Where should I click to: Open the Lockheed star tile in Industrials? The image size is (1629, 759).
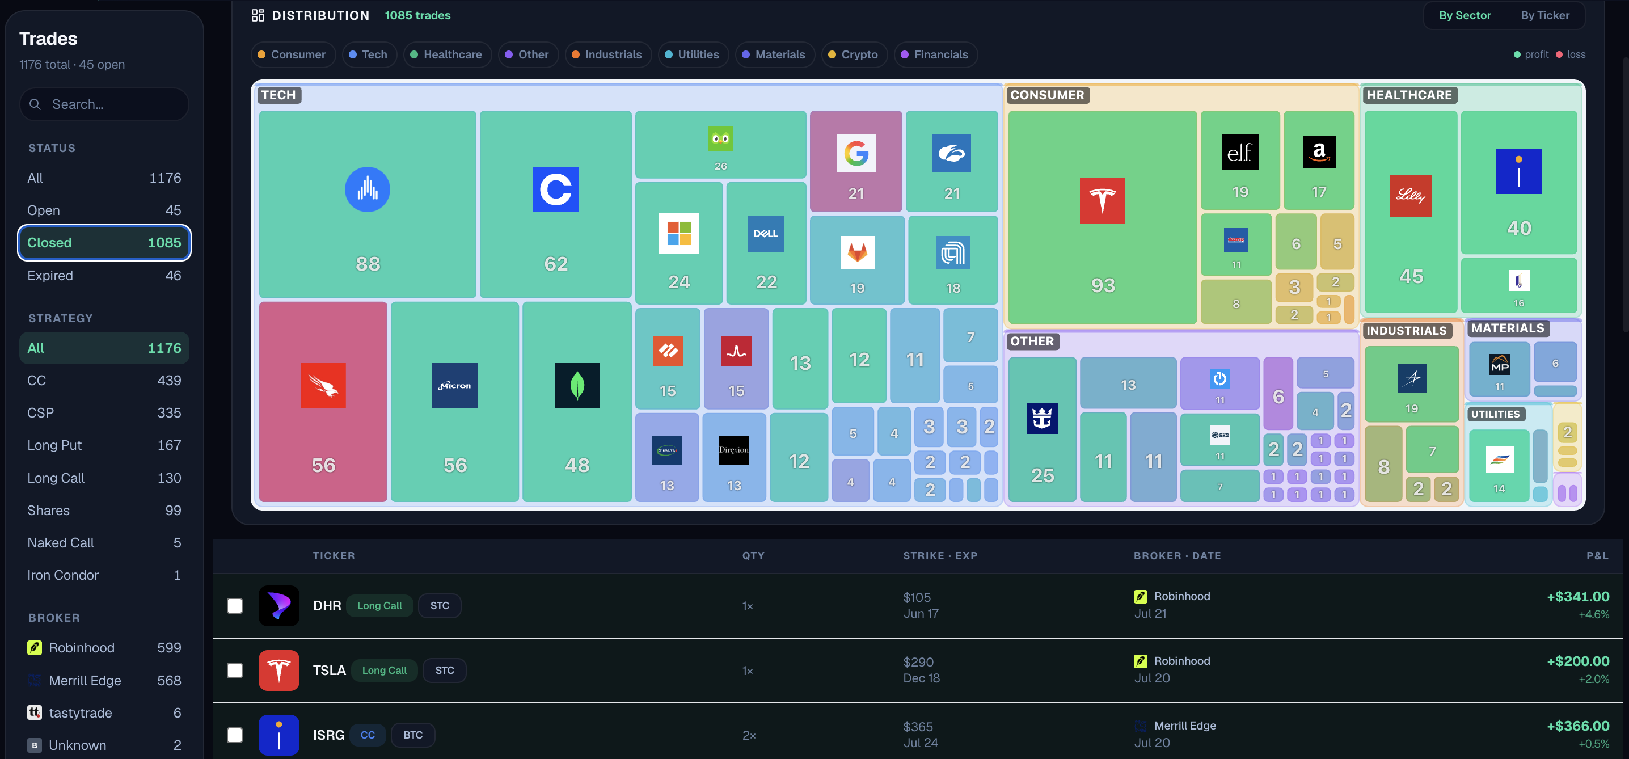(x=1411, y=384)
